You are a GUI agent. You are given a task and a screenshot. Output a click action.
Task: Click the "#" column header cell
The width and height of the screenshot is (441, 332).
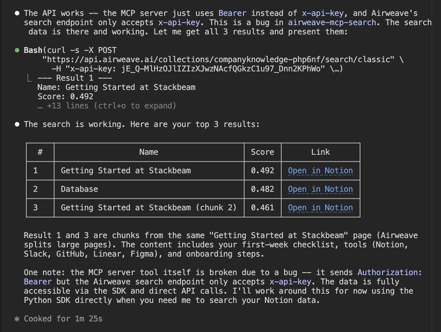click(40, 152)
